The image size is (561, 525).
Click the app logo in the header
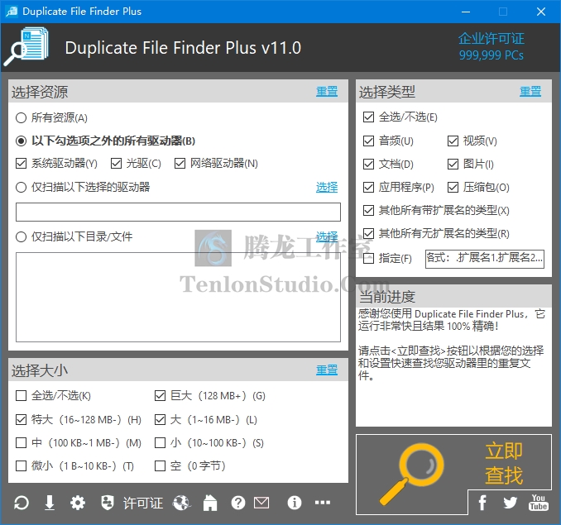click(x=26, y=47)
